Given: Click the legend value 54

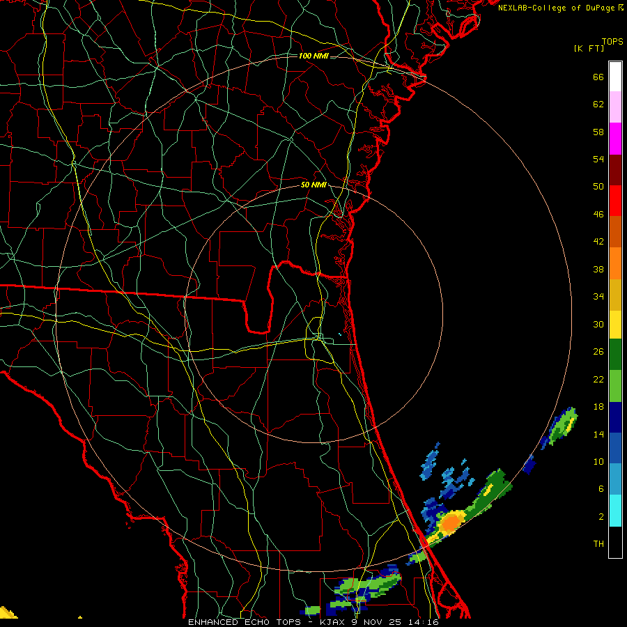Looking at the screenshot, I should (x=598, y=159).
